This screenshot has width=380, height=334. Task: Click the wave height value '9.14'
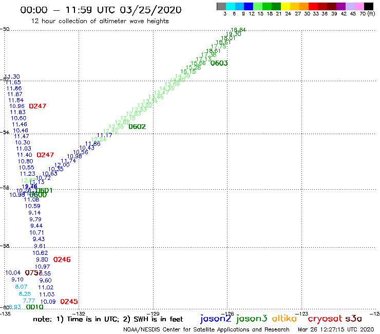coord(34,213)
